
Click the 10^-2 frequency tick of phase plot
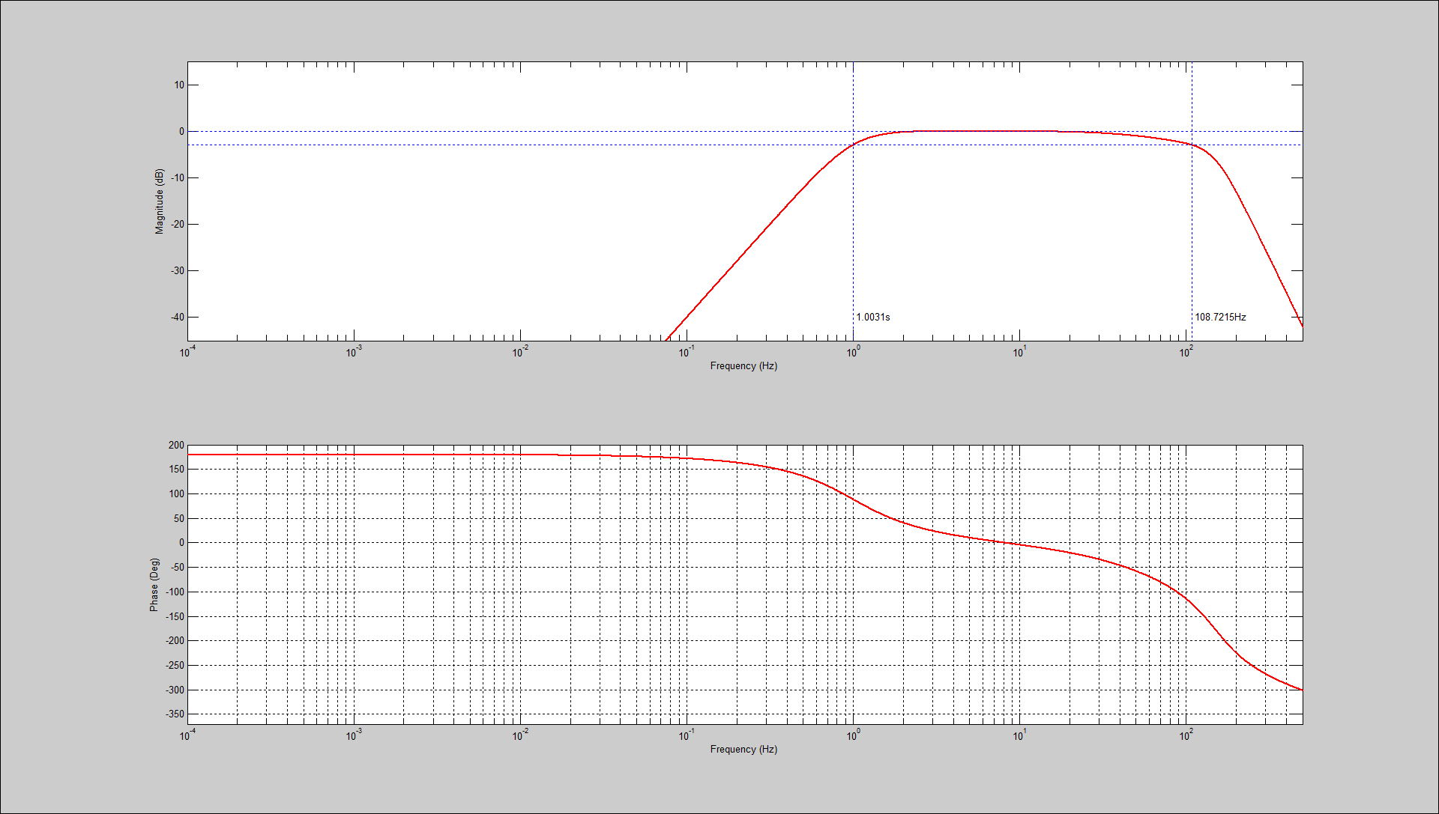pyautogui.click(x=520, y=735)
